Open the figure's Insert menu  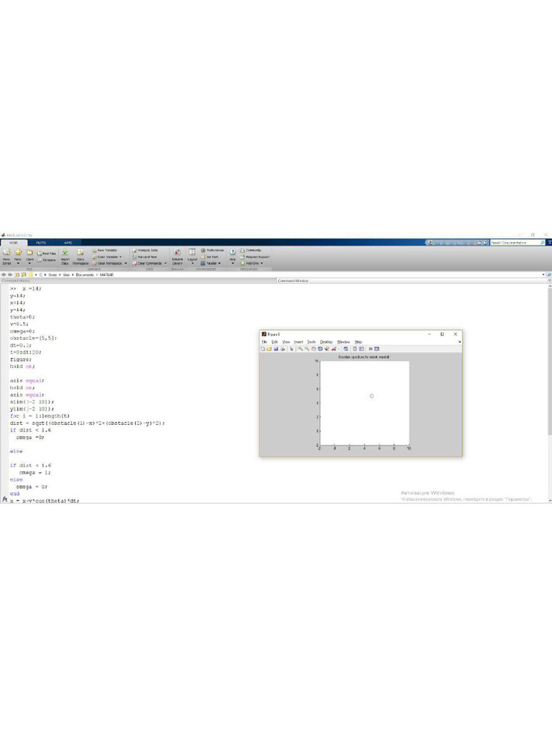pos(298,341)
